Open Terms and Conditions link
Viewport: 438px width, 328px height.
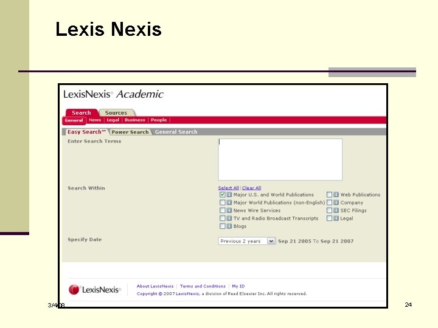203,286
